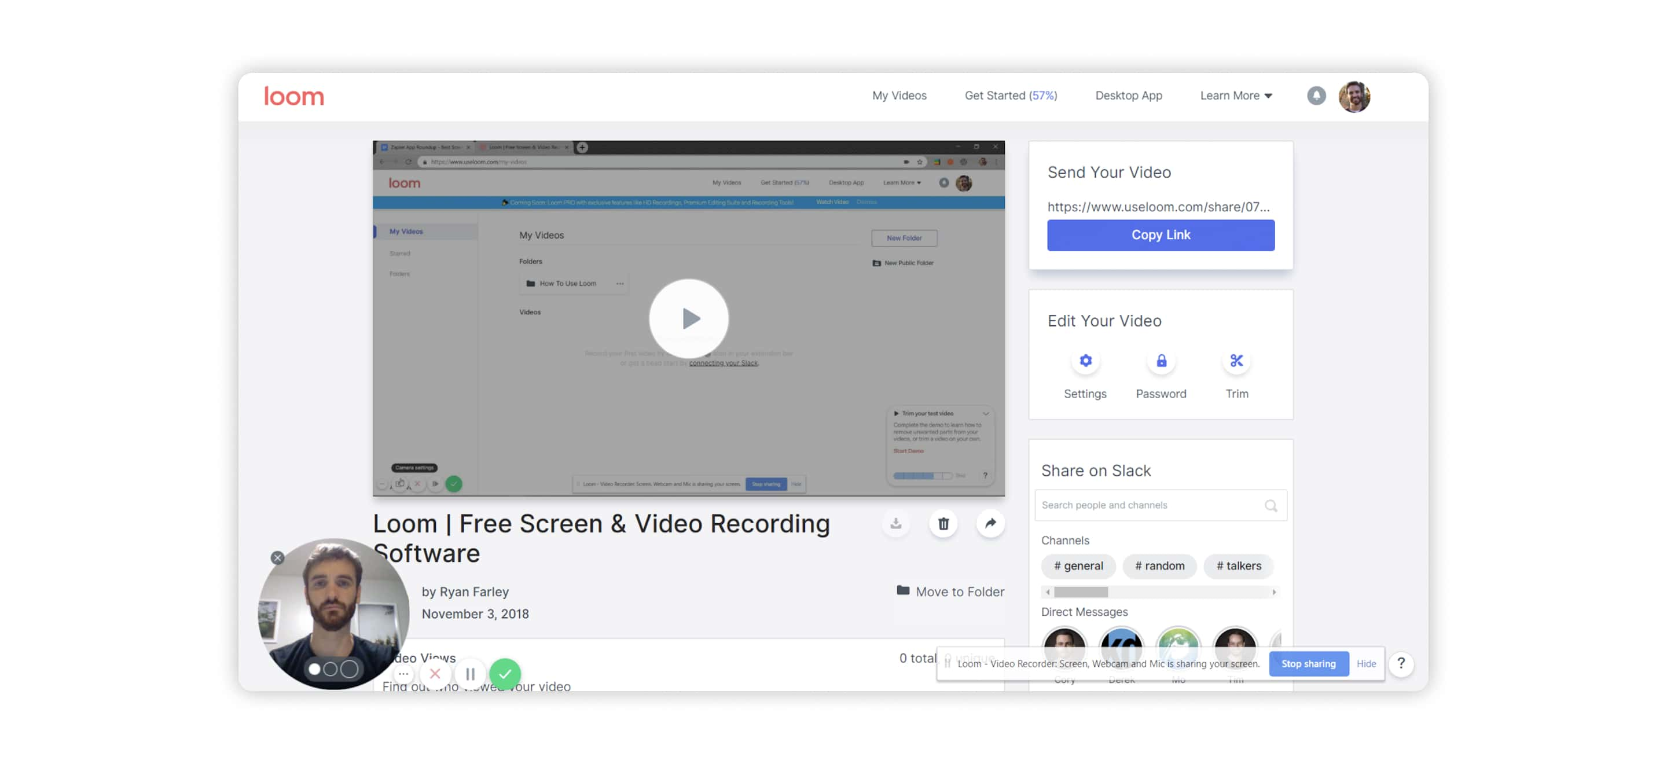
Task: Play the Loom screen recording video
Action: click(689, 317)
